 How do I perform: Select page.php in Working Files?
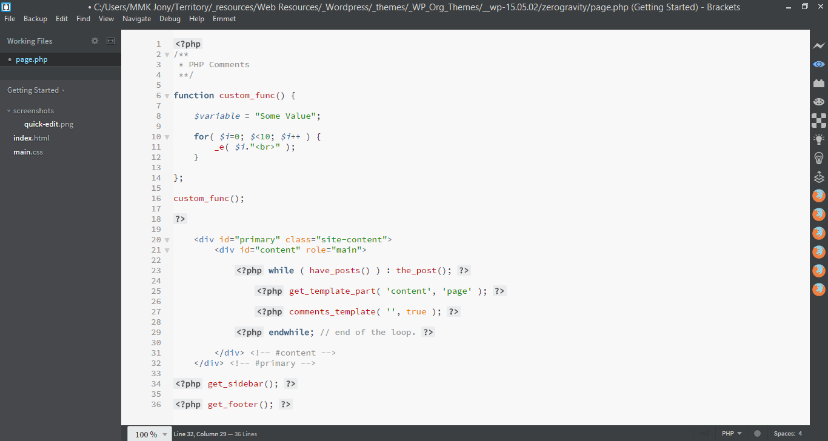(61, 59)
